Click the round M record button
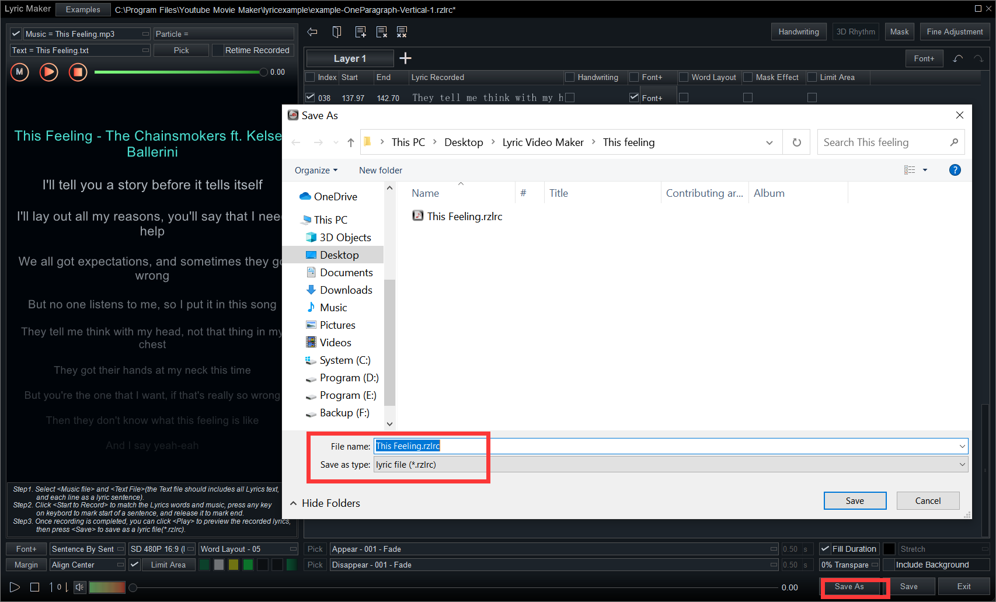The width and height of the screenshot is (996, 602). 20,72
